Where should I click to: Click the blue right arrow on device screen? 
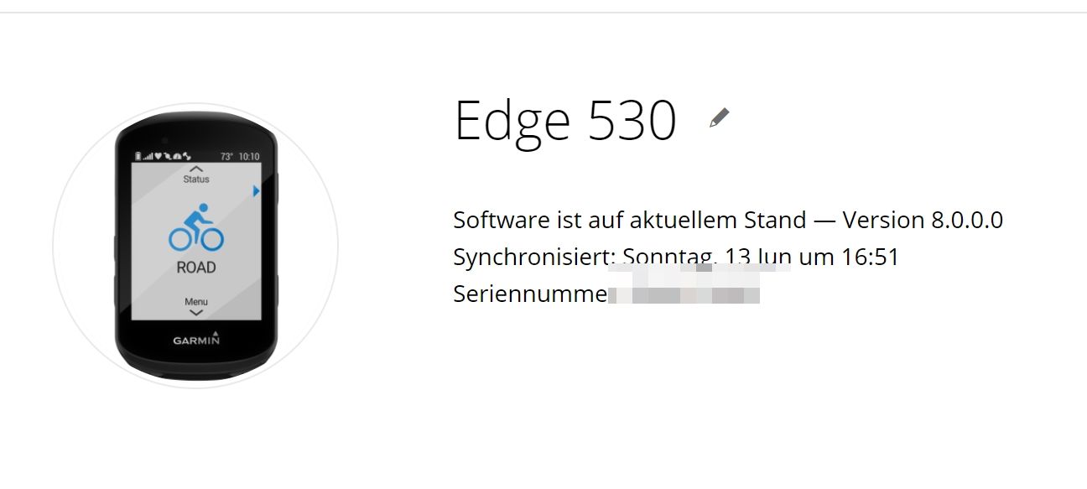point(256,191)
